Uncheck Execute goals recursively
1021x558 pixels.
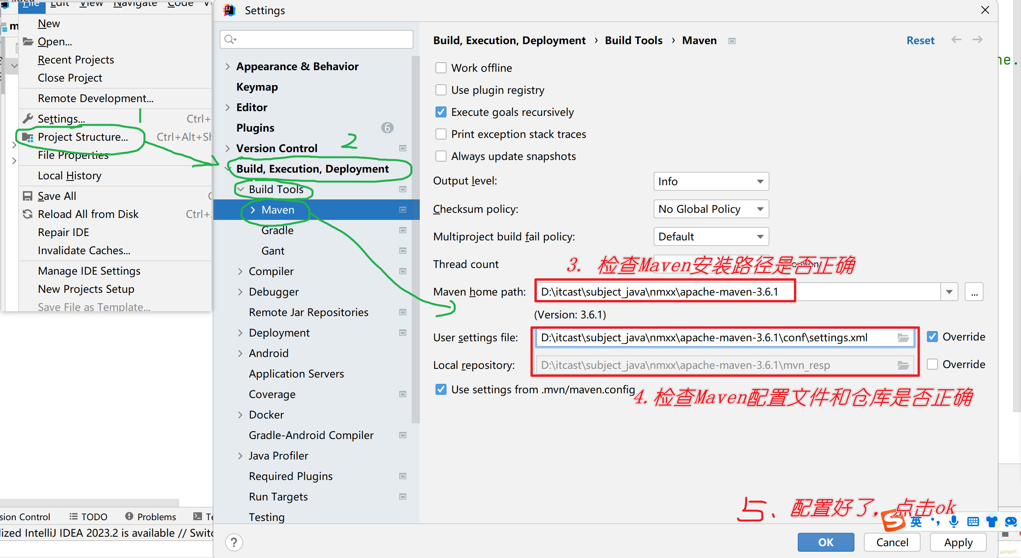click(x=441, y=112)
